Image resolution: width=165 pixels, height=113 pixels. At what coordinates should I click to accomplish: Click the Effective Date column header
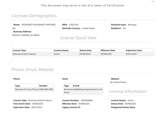(113, 50)
